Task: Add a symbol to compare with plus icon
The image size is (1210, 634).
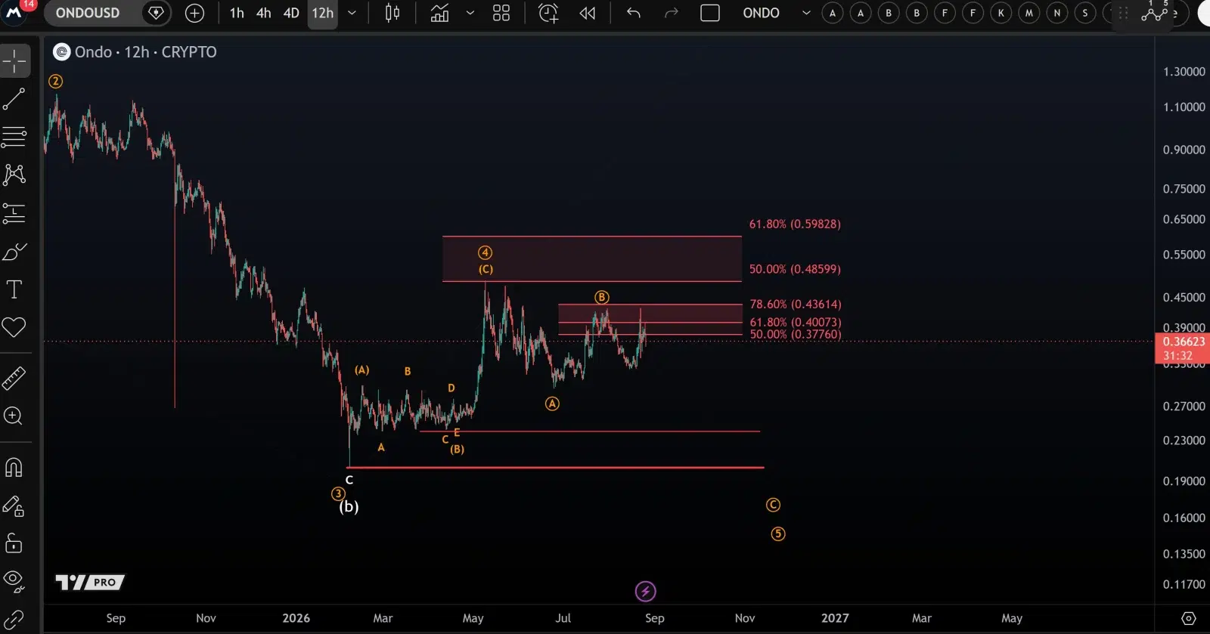Action: (x=194, y=13)
